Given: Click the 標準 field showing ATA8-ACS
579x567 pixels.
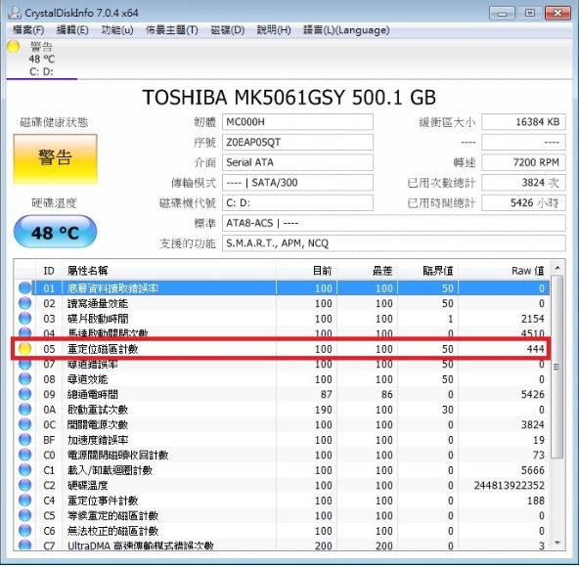Looking at the screenshot, I should point(393,223).
